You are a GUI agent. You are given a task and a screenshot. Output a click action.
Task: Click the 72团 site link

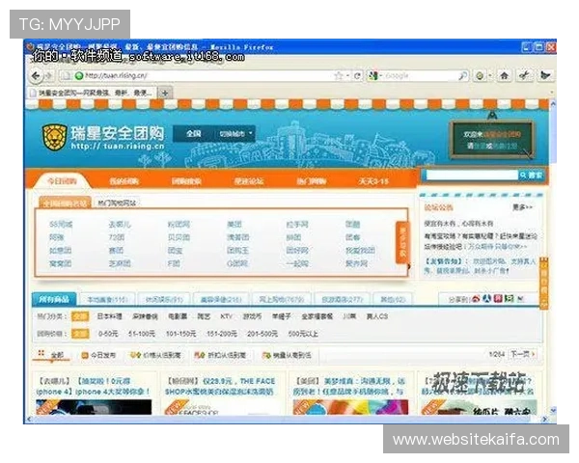[x=116, y=237]
